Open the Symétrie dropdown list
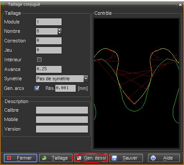This screenshot has height=165, width=184. point(86,79)
